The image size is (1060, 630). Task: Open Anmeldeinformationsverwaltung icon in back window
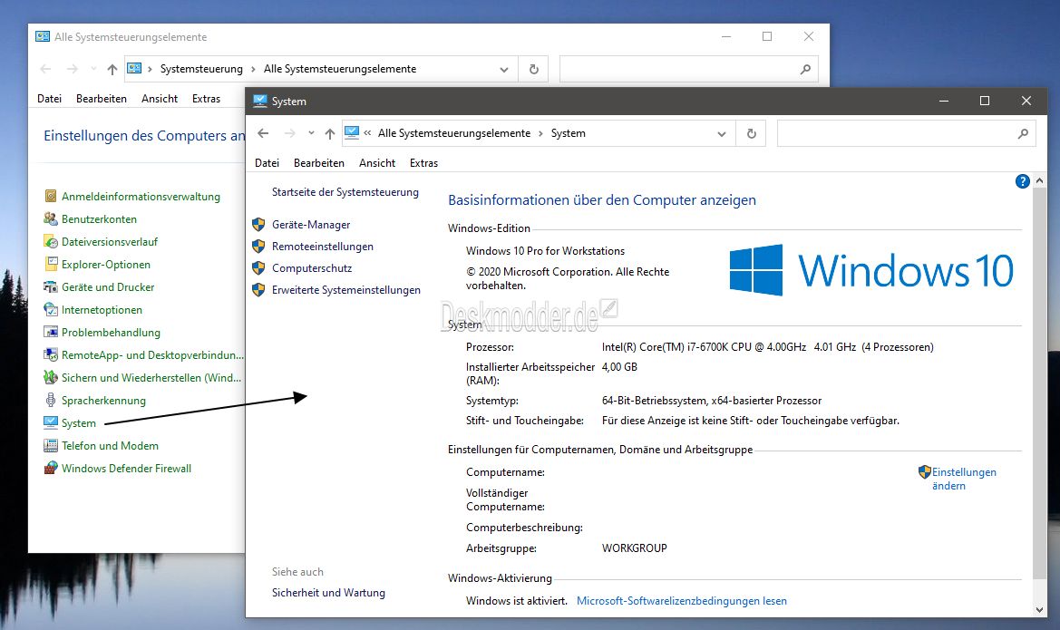pos(51,197)
